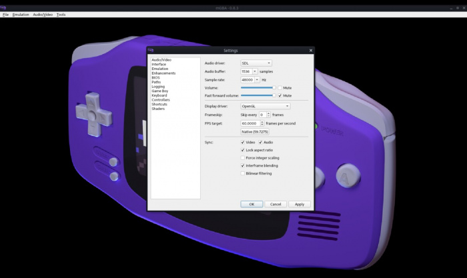Image resolution: width=467 pixels, height=278 pixels.
Task: Open the Display driver OpenGL dropdown
Action: (x=265, y=106)
